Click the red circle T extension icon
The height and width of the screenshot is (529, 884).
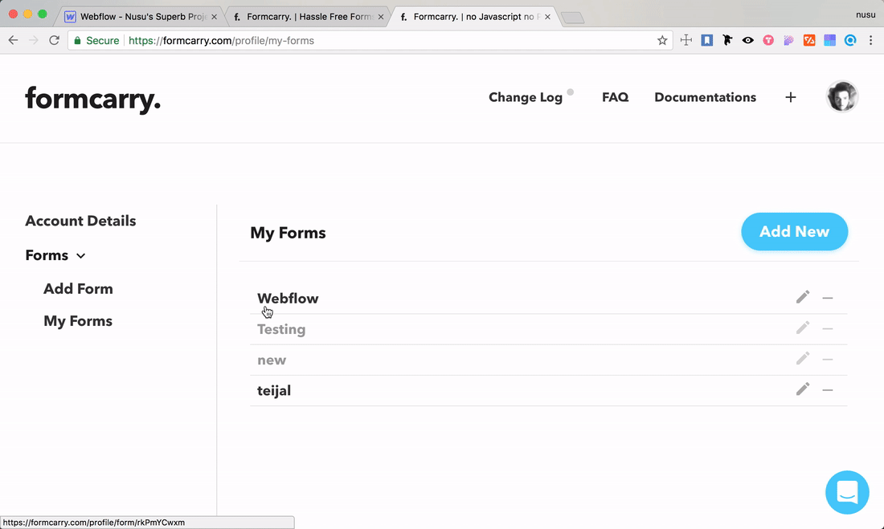pyautogui.click(x=767, y=40)
